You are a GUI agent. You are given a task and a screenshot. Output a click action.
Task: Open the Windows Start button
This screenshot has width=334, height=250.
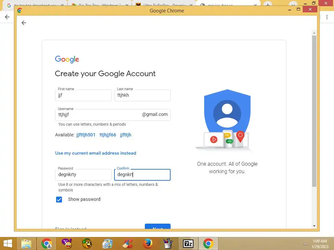click(x=8, y=243)
